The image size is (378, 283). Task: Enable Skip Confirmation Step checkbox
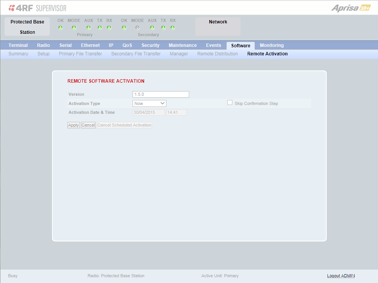point(230,103)
